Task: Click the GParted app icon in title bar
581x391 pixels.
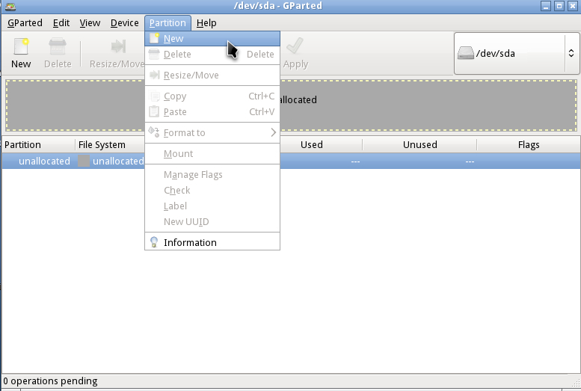Action: [x=10, y=6]
